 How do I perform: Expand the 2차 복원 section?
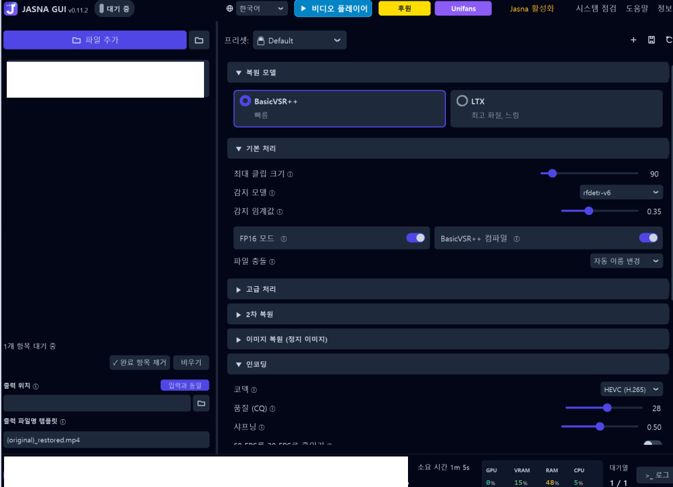(448, 314)
